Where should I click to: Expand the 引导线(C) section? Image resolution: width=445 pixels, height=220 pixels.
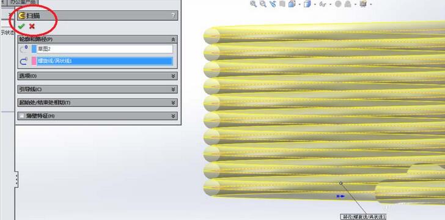(x=173, y=89)
